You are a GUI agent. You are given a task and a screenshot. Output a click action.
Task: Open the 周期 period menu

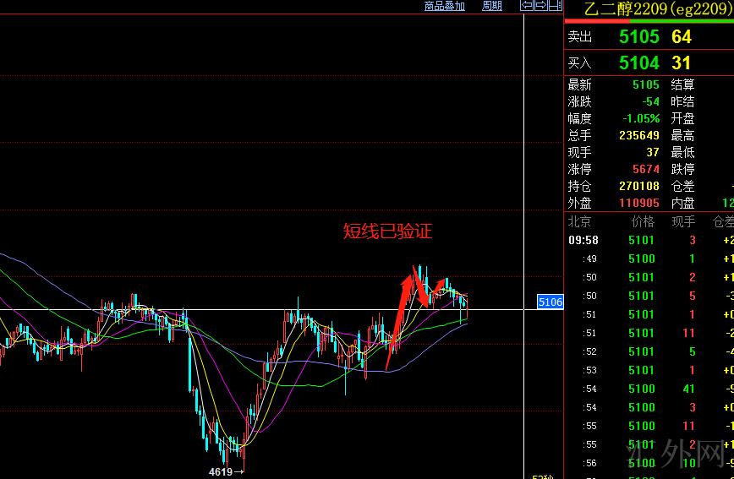point(492,6)
